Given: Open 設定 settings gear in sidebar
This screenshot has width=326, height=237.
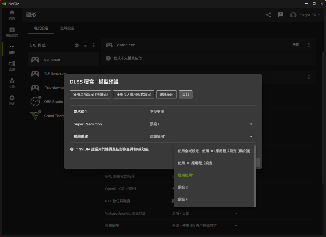Looking at the screenshot, I should pyautogui.click(x=12, y=100).
